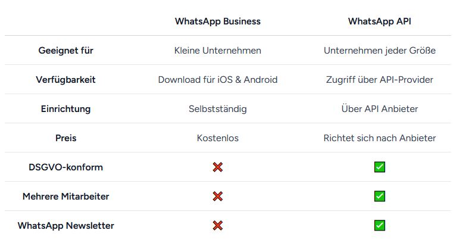Click the Preis row label
The height and width of the screenshot is (252, 469).
66,138
